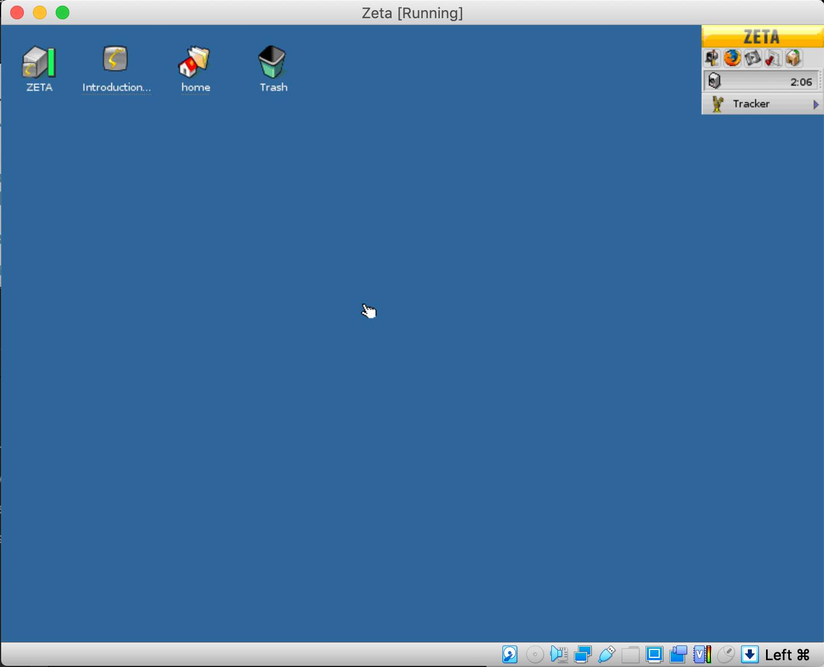This screenshot has width=824, height=667.
Task: Launch Firefox from the Deskbar
Action: [733, 58]
